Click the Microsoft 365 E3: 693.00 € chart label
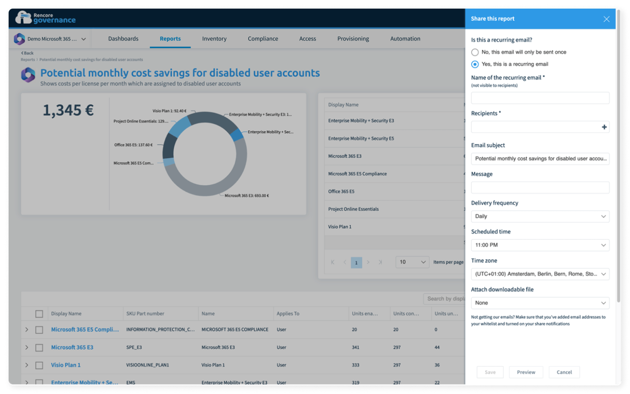 [x=247, y=196]
